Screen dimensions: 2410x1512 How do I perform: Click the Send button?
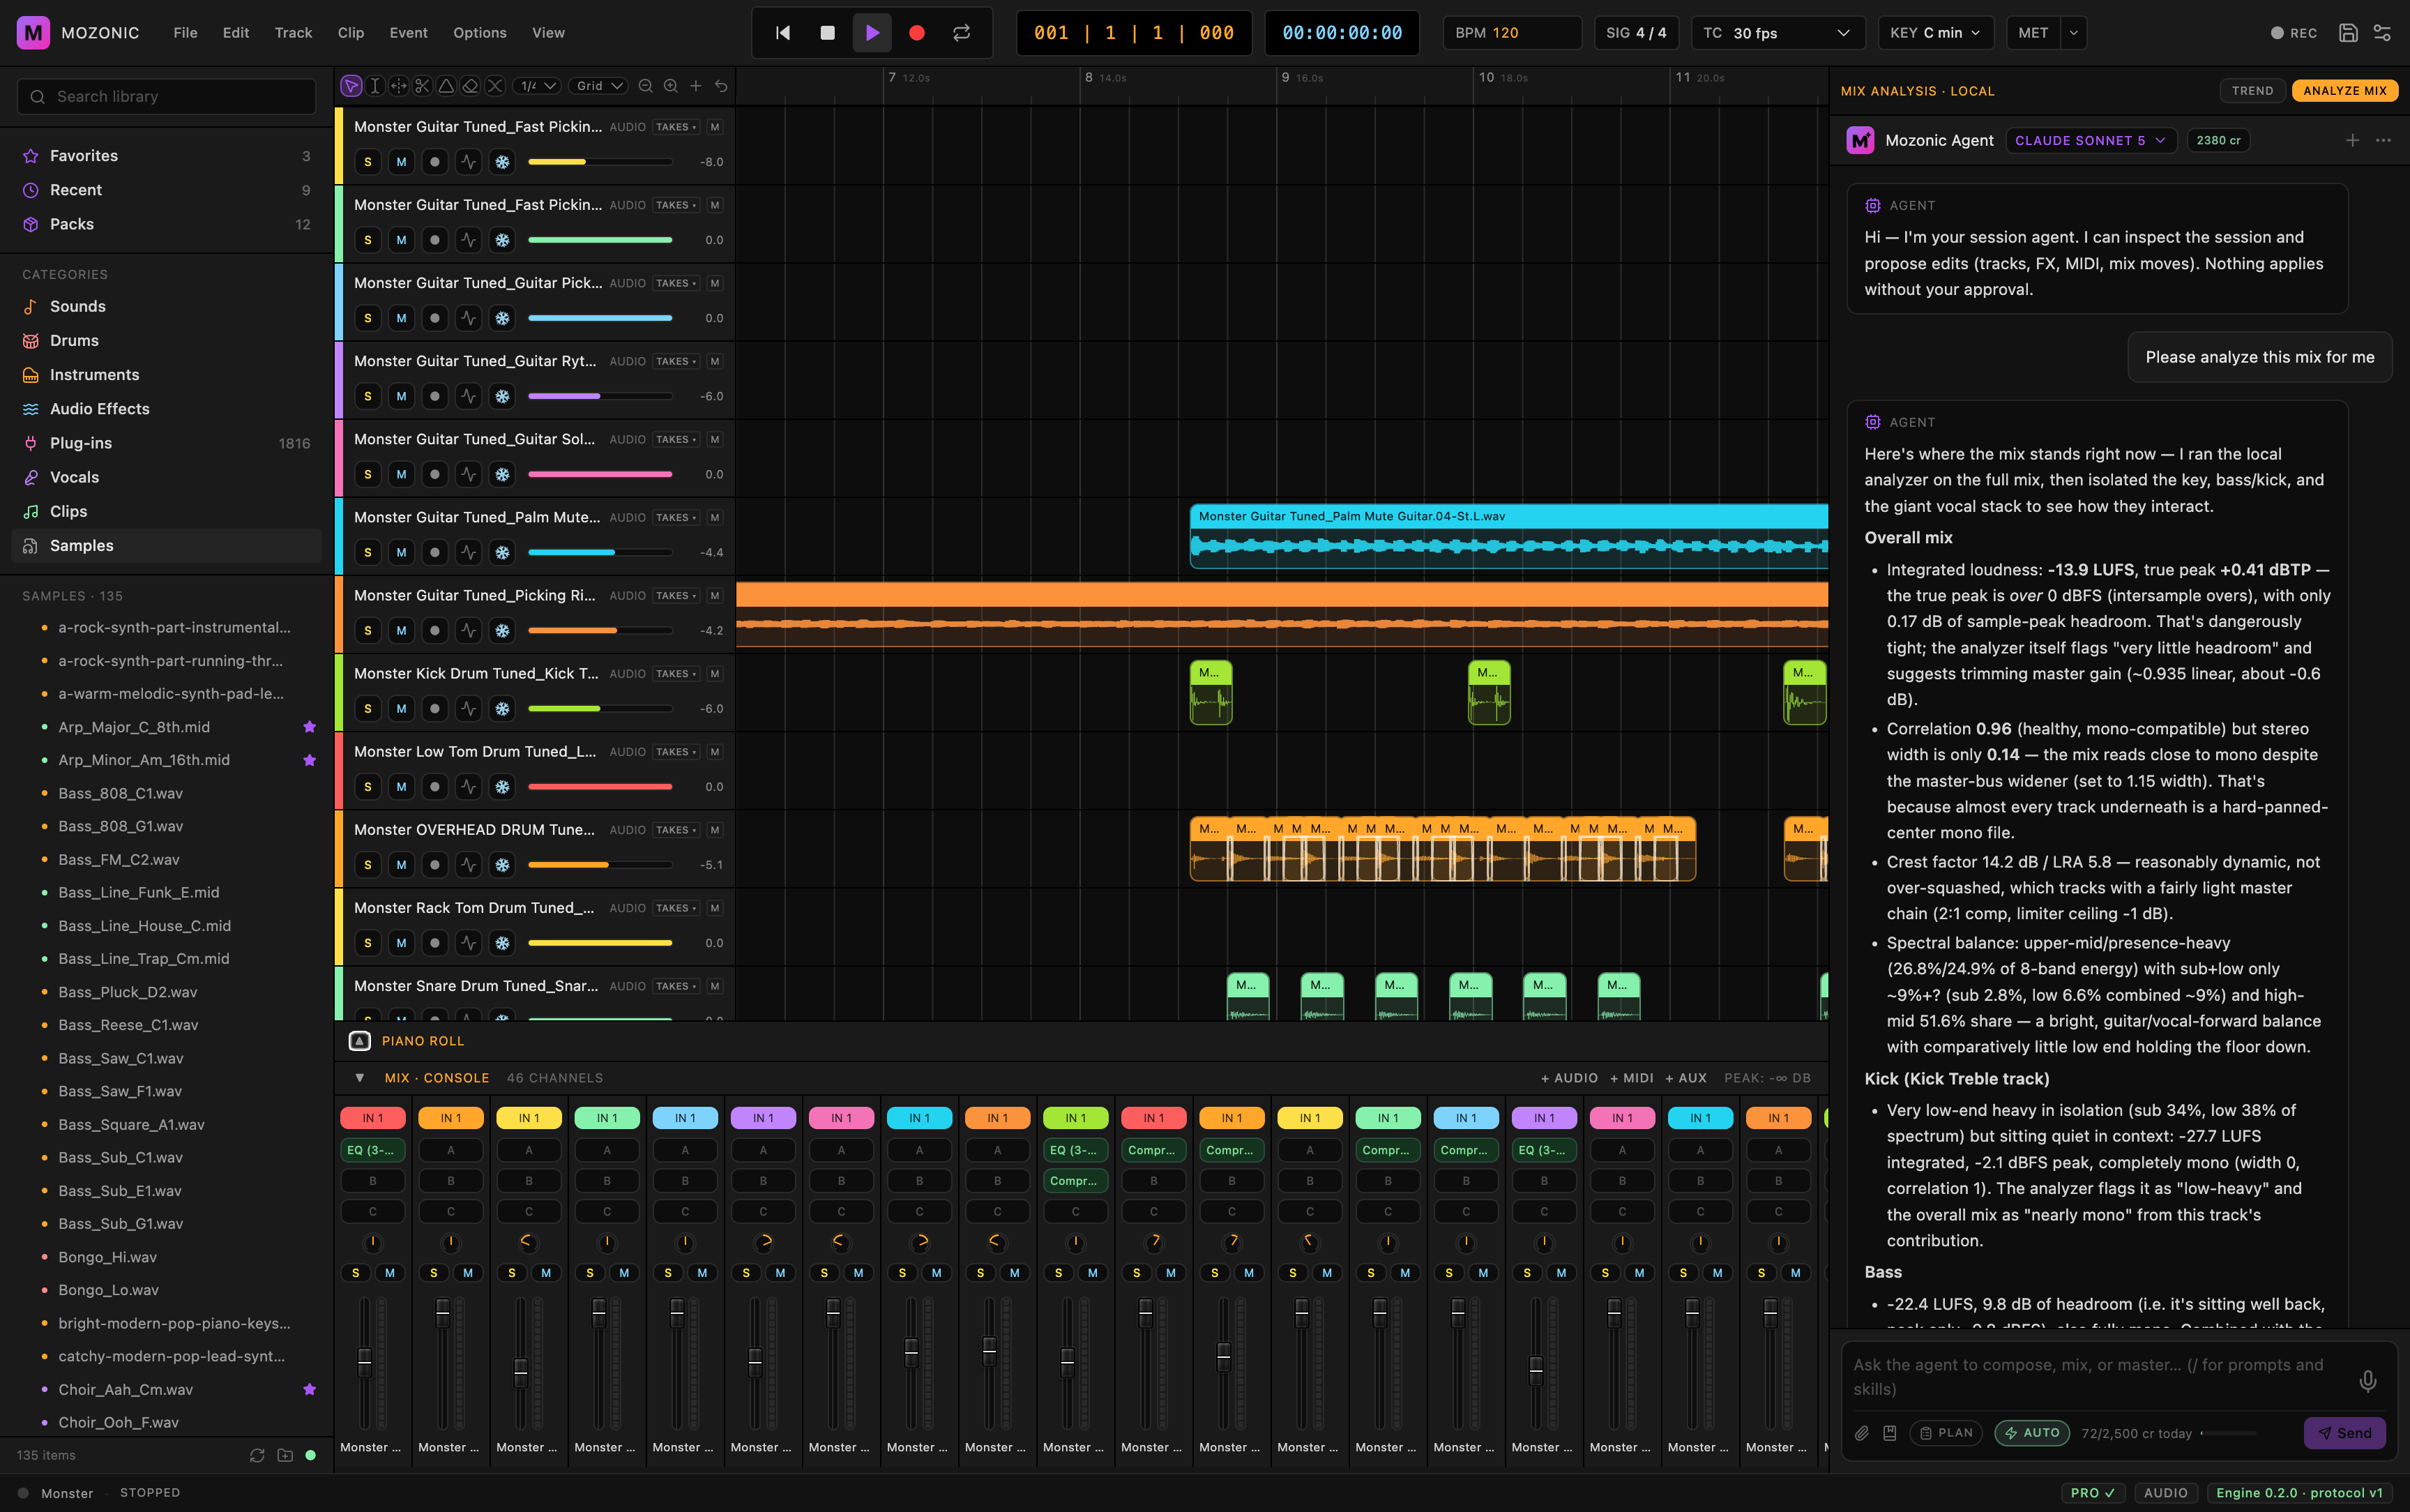tap(2344, 1433)
